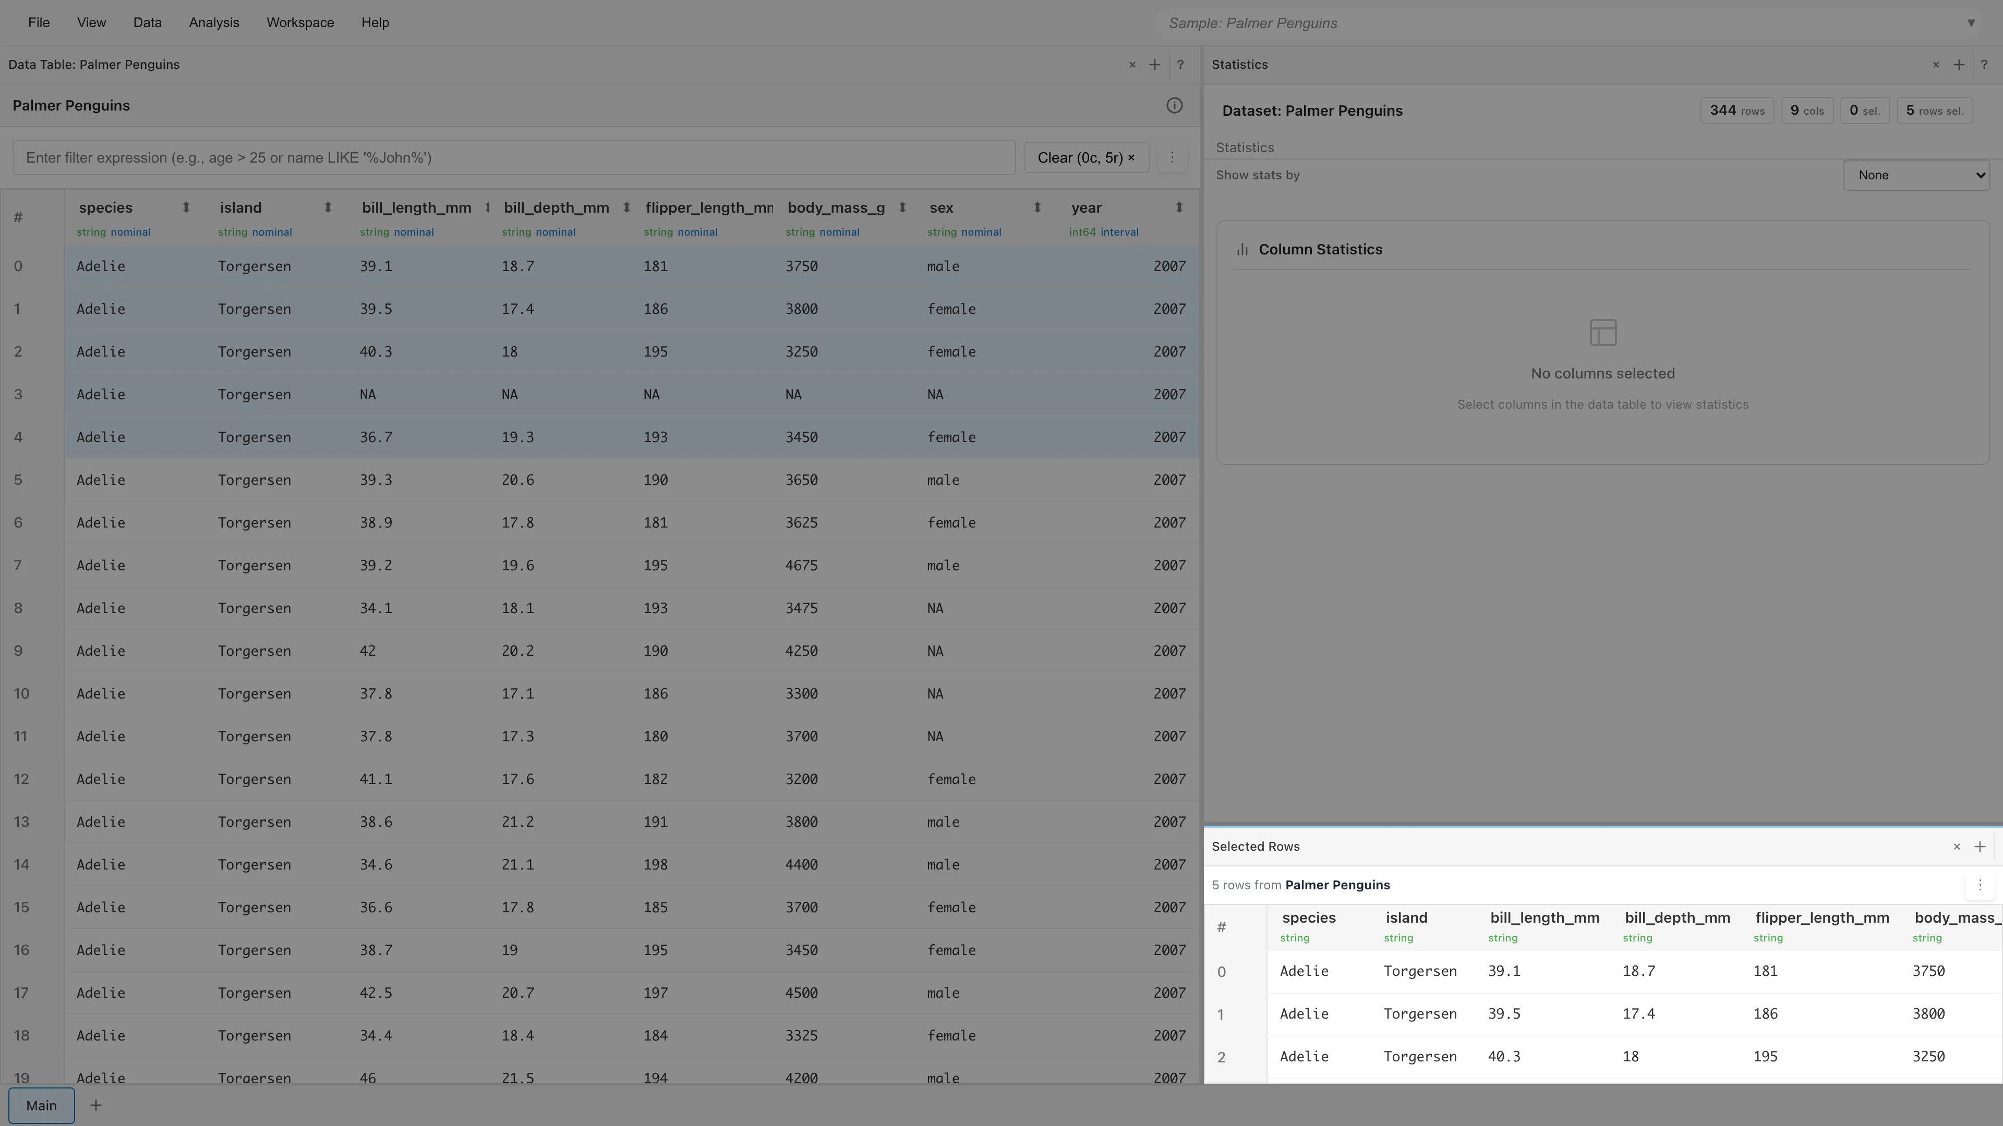Click the Clear (0c, 5r) filter button

pyautogui.click(x=1085, y=157)
